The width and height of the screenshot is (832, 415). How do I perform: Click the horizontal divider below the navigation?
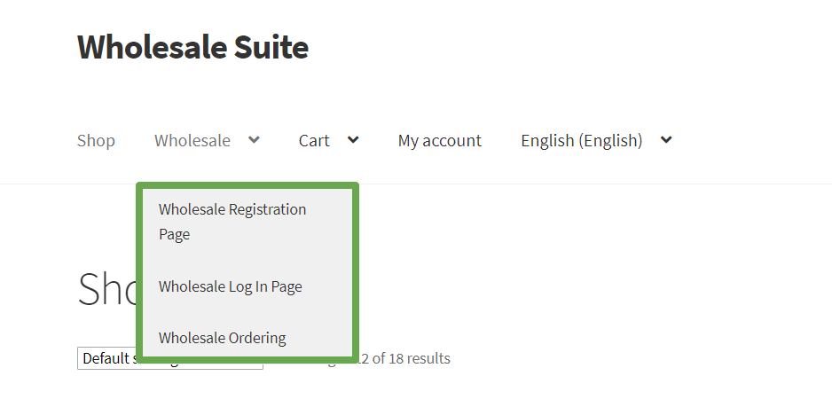(532, 184)
